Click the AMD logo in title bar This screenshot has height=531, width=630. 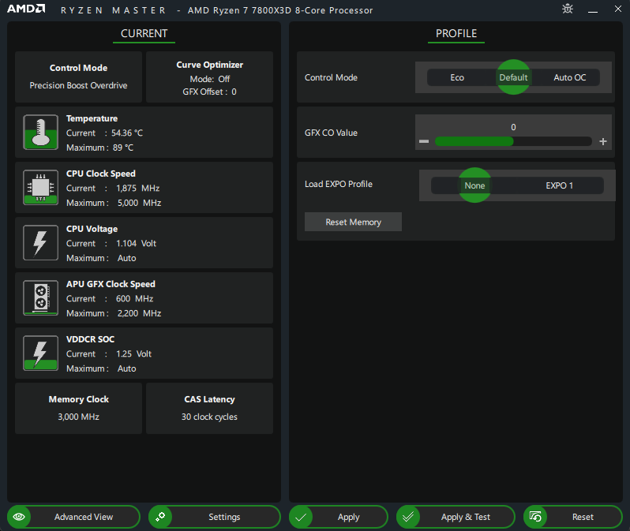[x=26, y=9]
